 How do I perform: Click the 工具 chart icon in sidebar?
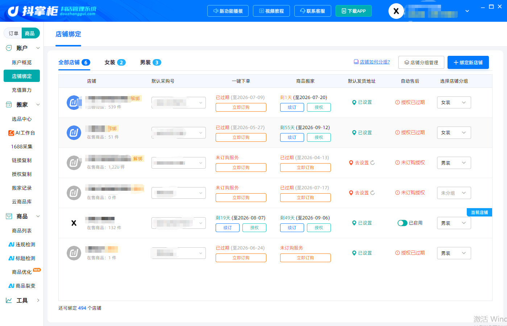pyautogui.click(x=9, y=300)
